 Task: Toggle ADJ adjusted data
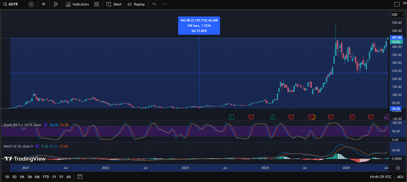click(400, 177)
